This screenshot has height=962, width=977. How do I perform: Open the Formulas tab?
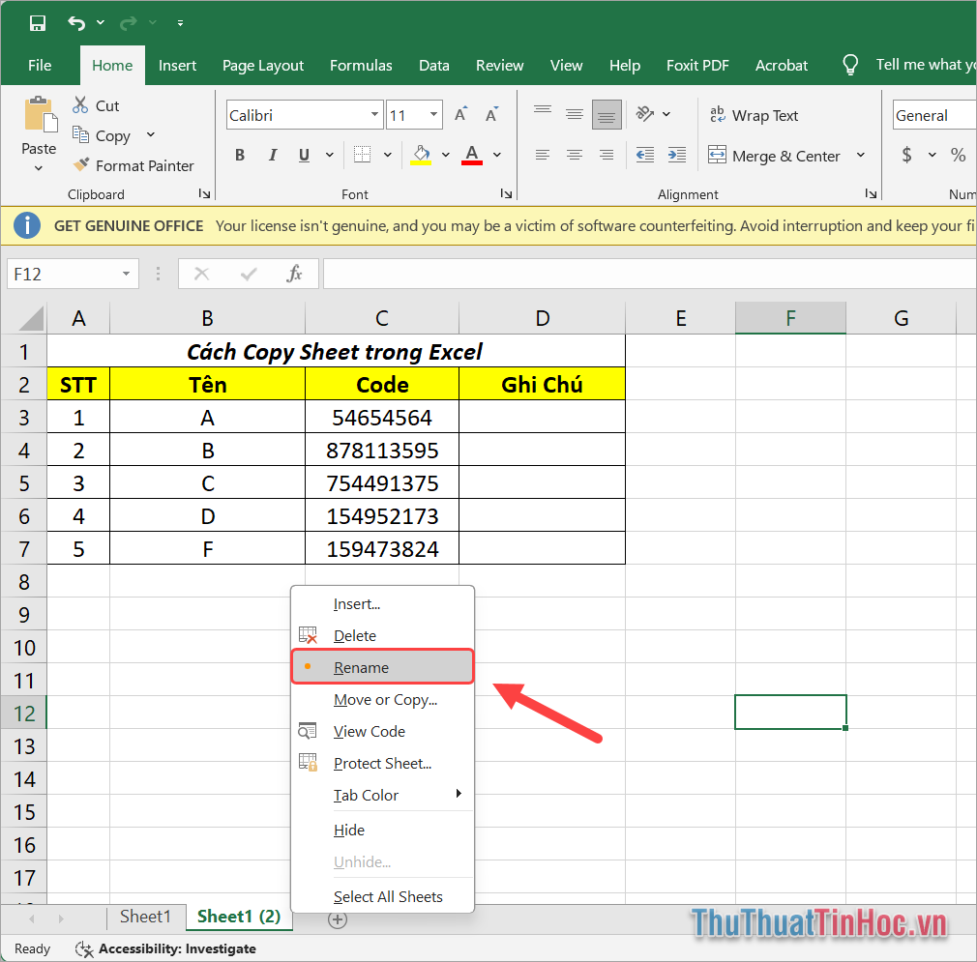361,66
